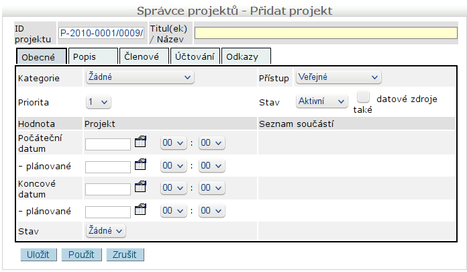Open the Aktivní status dropdown
Image resolution: width=467 pixels, height=272 pixels.
click(x=321, y=101)
